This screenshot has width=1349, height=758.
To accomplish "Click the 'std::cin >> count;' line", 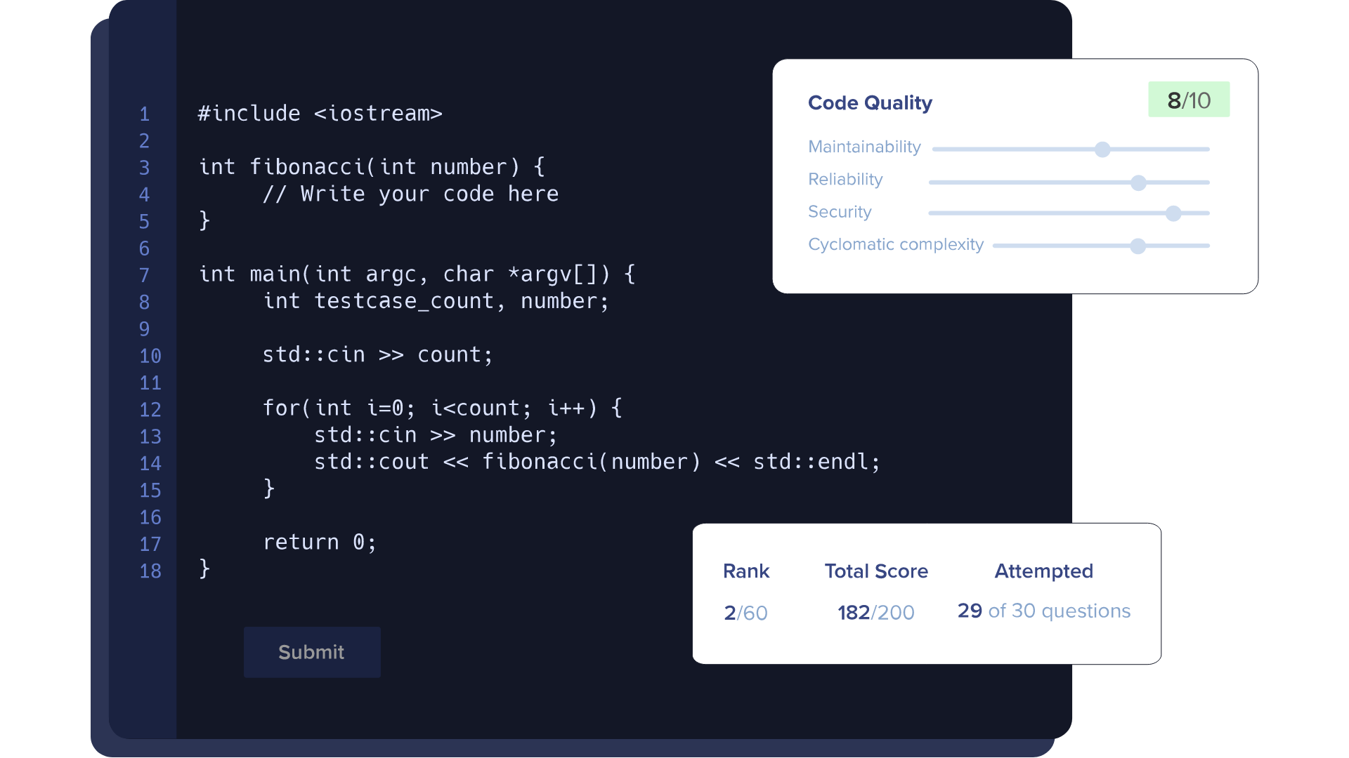I will click(x=378, y=355).
